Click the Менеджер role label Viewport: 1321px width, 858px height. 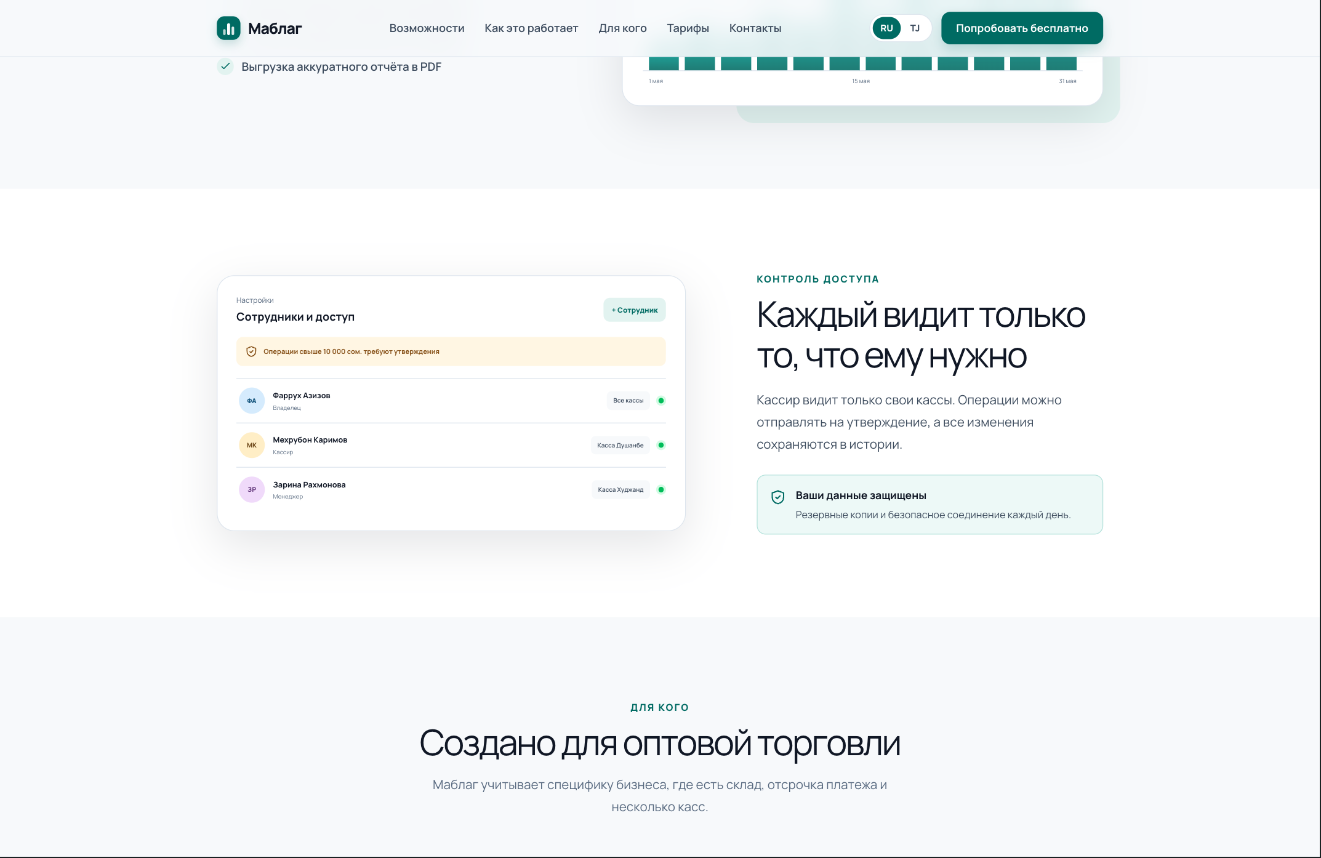(288, 497)
